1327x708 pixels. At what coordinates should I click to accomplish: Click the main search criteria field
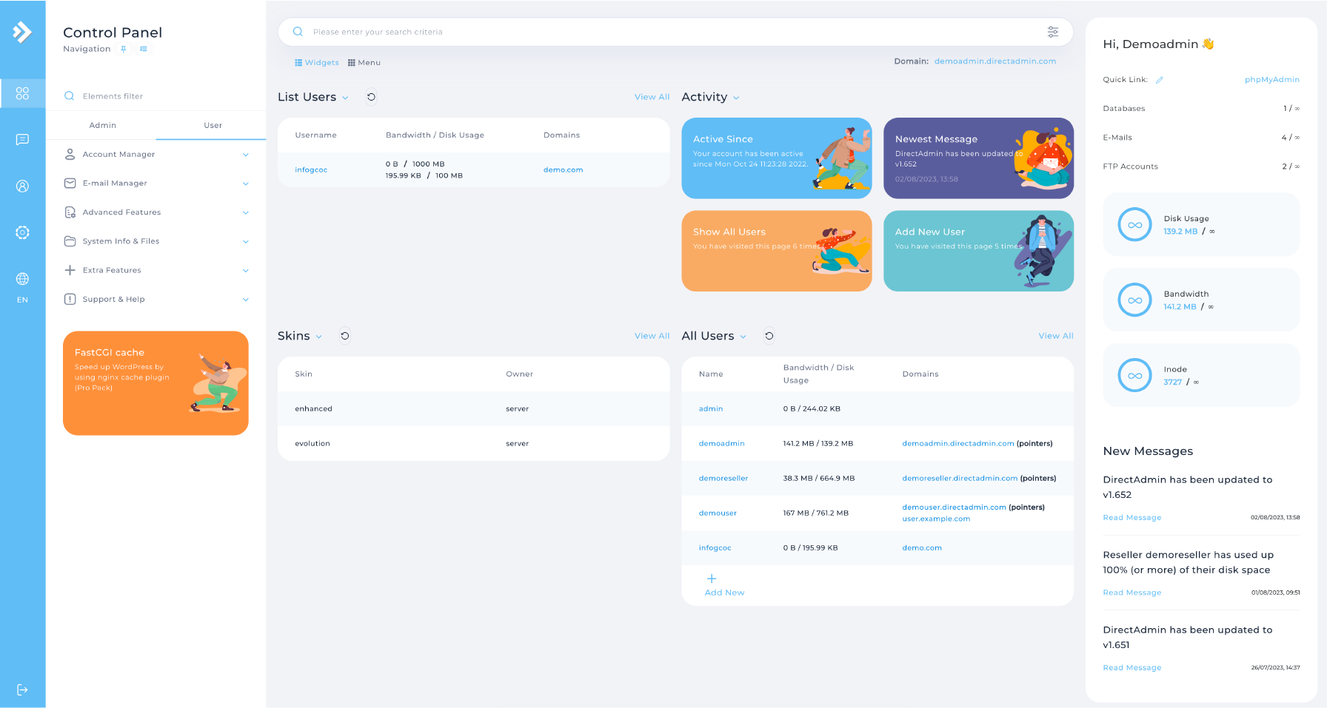point(666,32)
